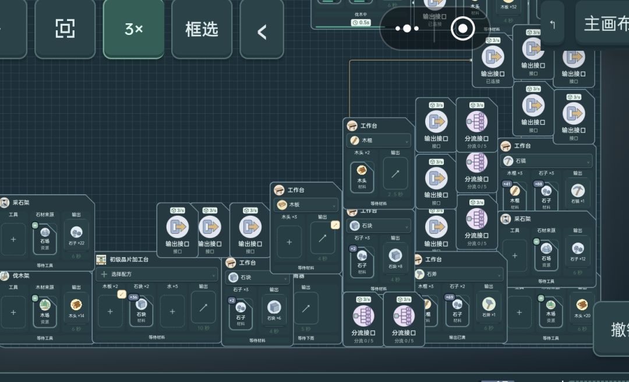The width and height of the screenshot is (629, 382).
Task: Click the 输出已满 status text
Action: click(457, 338)
